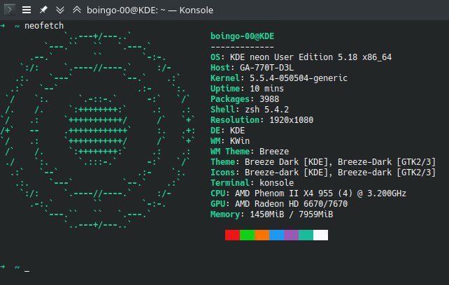Click the WM Theme value 'Breeze'
449x285 pixels.
click(x=274, y=152)
